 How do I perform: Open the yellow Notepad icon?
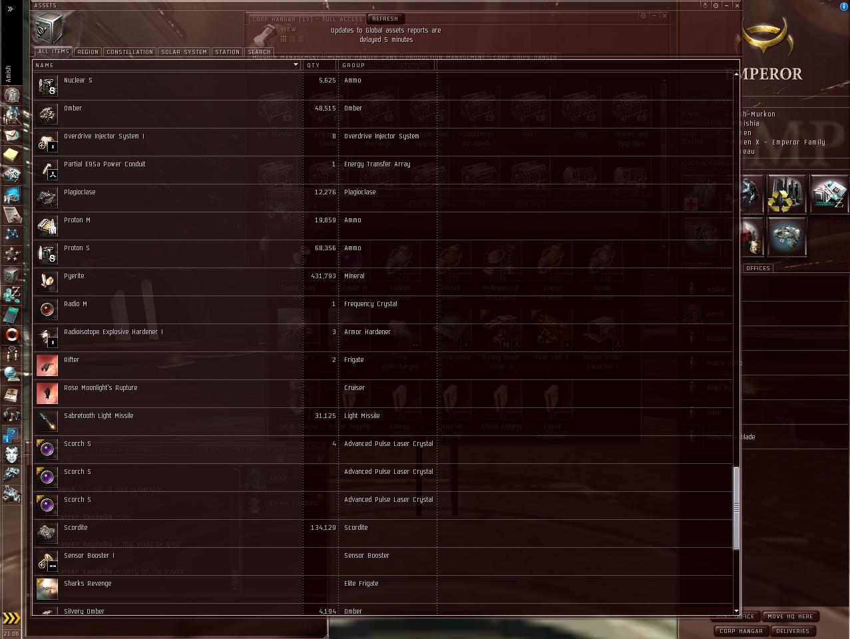[x=12, y=155]
